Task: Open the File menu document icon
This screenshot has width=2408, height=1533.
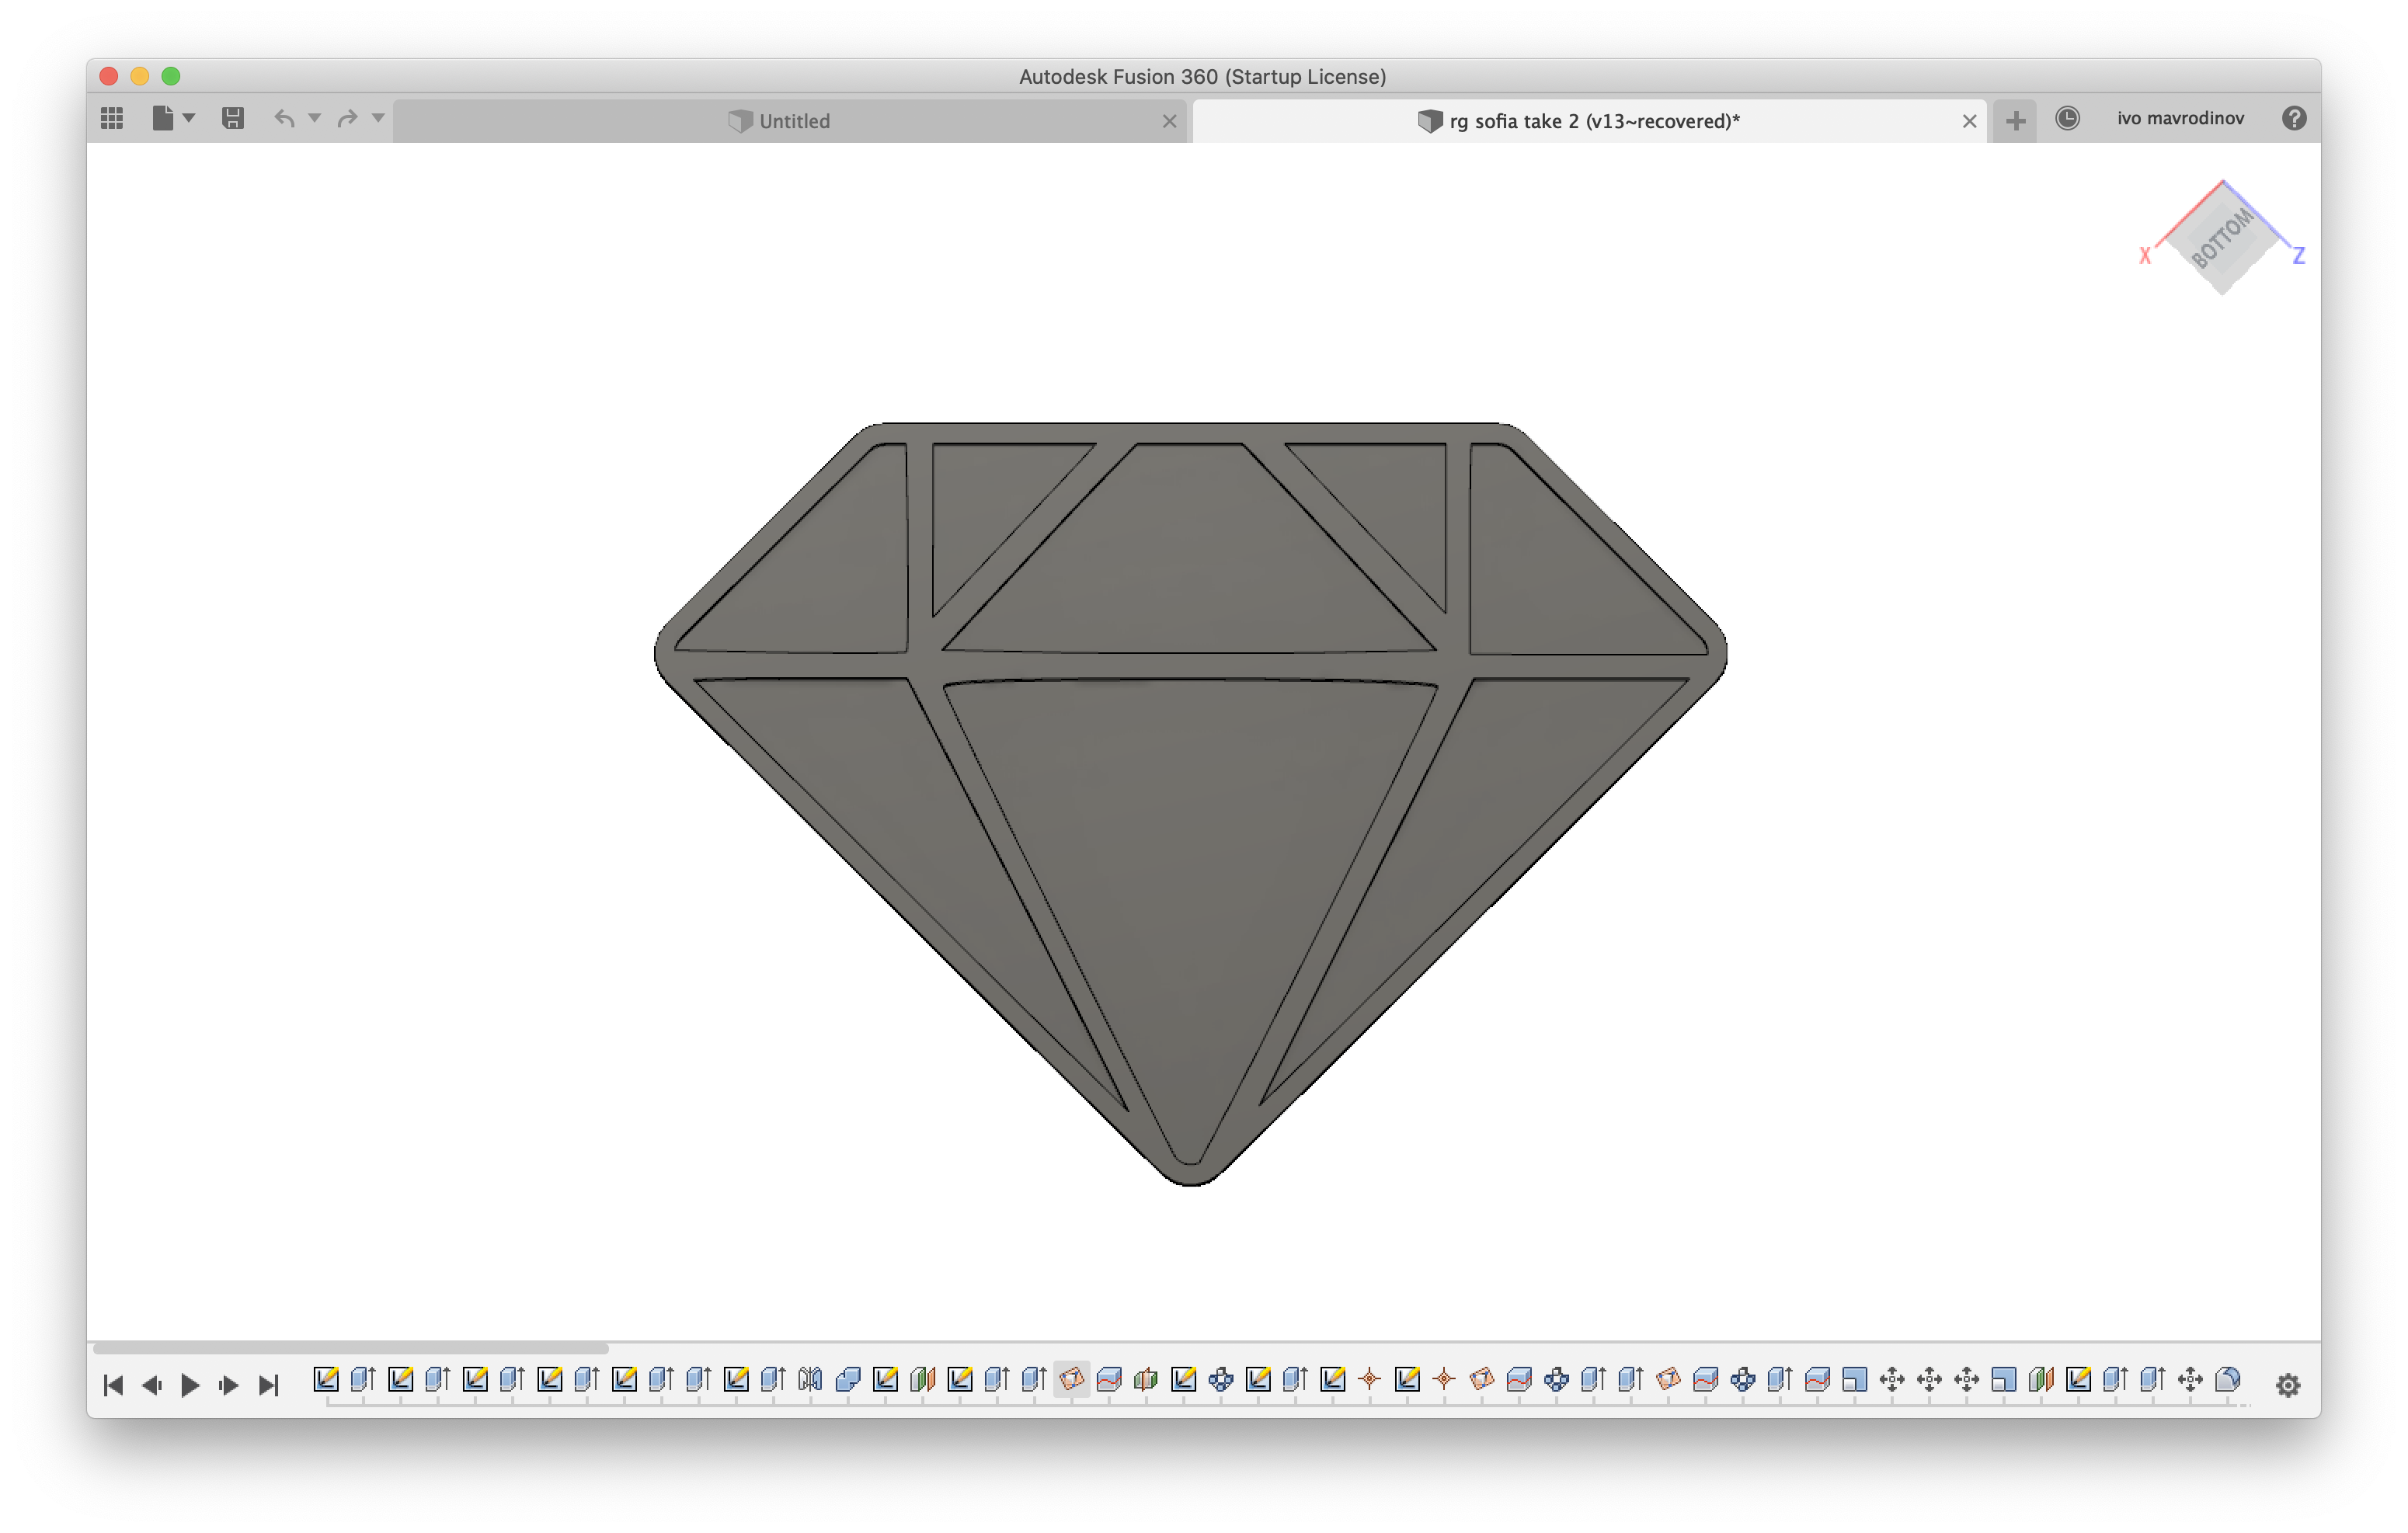Action: (x=162, y=118)
